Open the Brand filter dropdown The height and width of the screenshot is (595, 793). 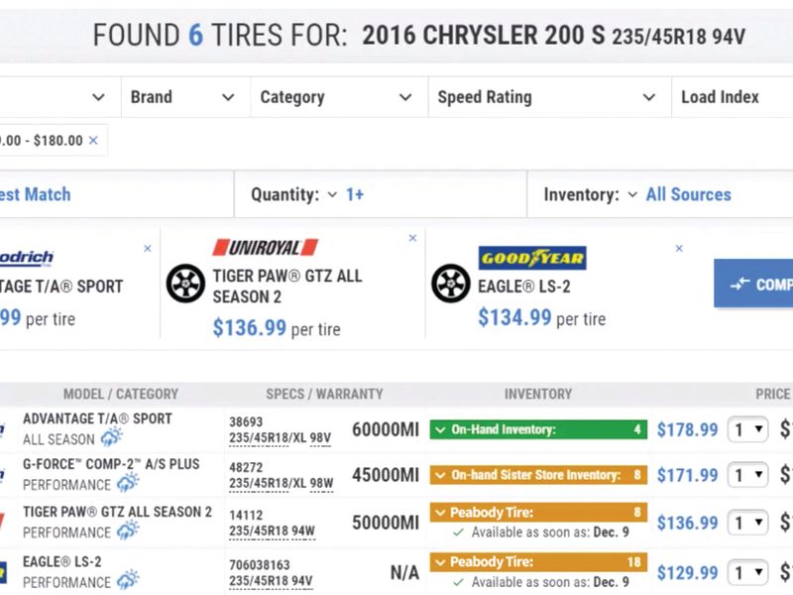(185, 97)
